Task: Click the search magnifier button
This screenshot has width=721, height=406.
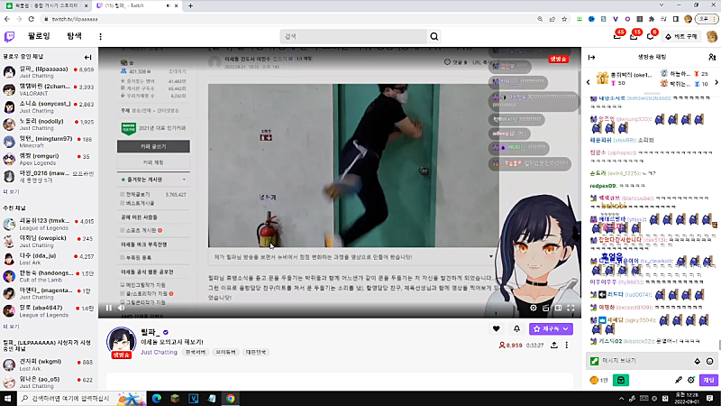Action: coord(434,36)
